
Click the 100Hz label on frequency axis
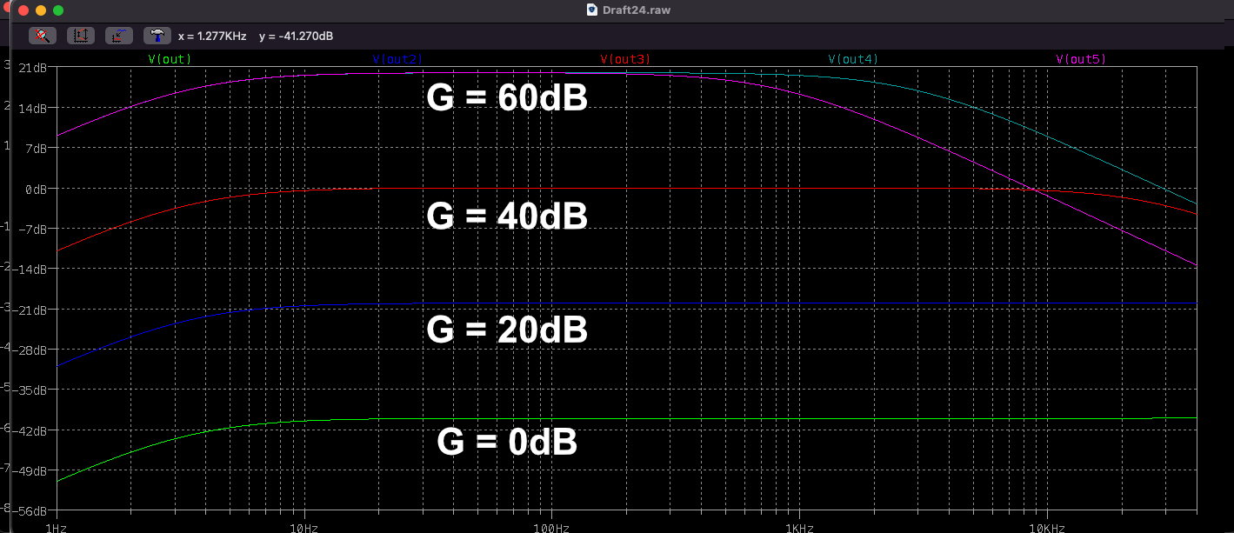coord(550,527)
